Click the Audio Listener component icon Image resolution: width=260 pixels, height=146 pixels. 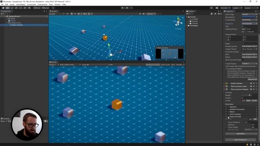(226, 84)
